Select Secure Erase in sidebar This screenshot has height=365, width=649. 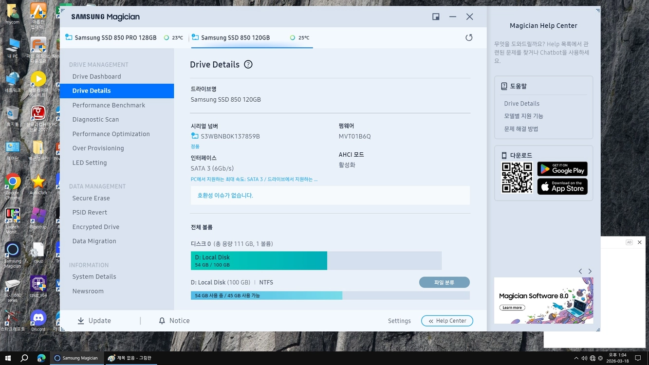(x=91, y=198)
